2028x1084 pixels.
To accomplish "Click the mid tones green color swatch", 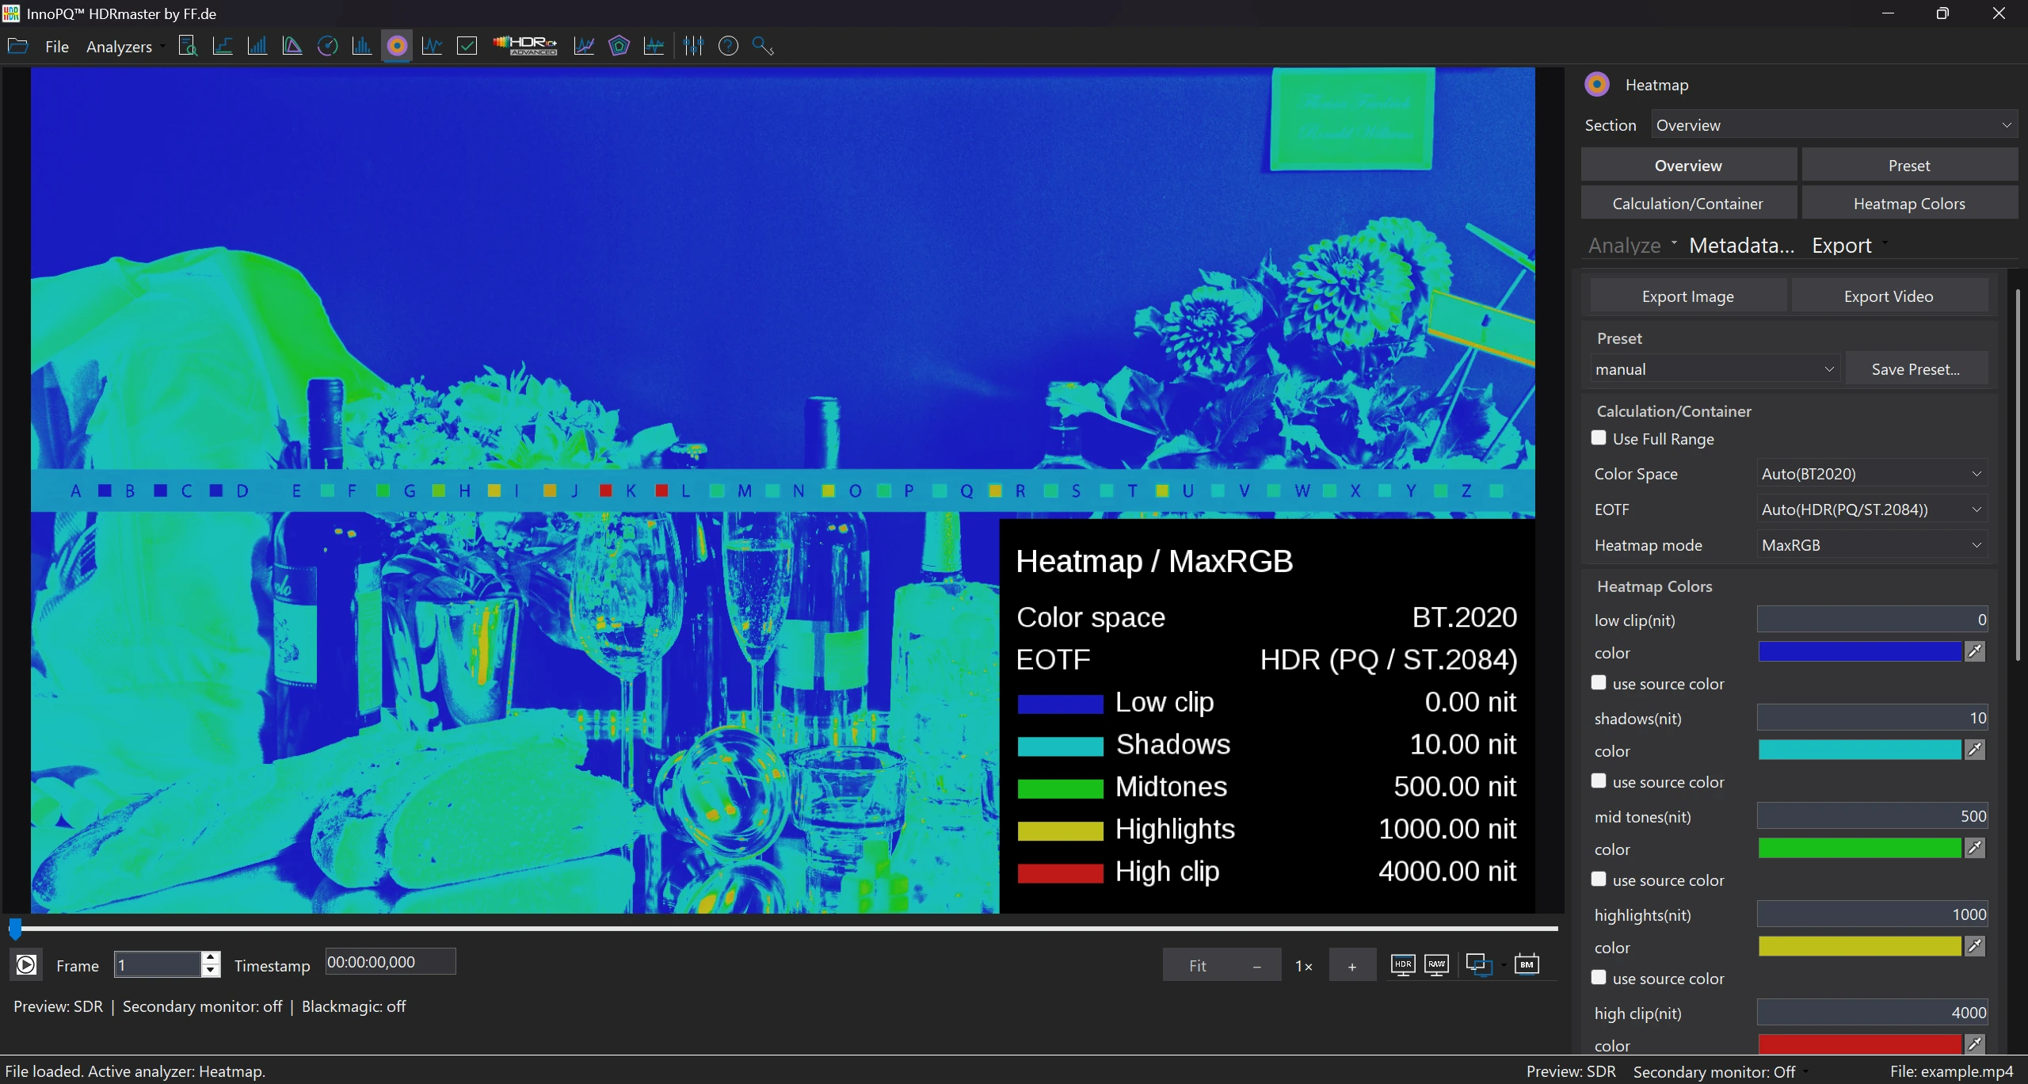I will click(1859, 848).
